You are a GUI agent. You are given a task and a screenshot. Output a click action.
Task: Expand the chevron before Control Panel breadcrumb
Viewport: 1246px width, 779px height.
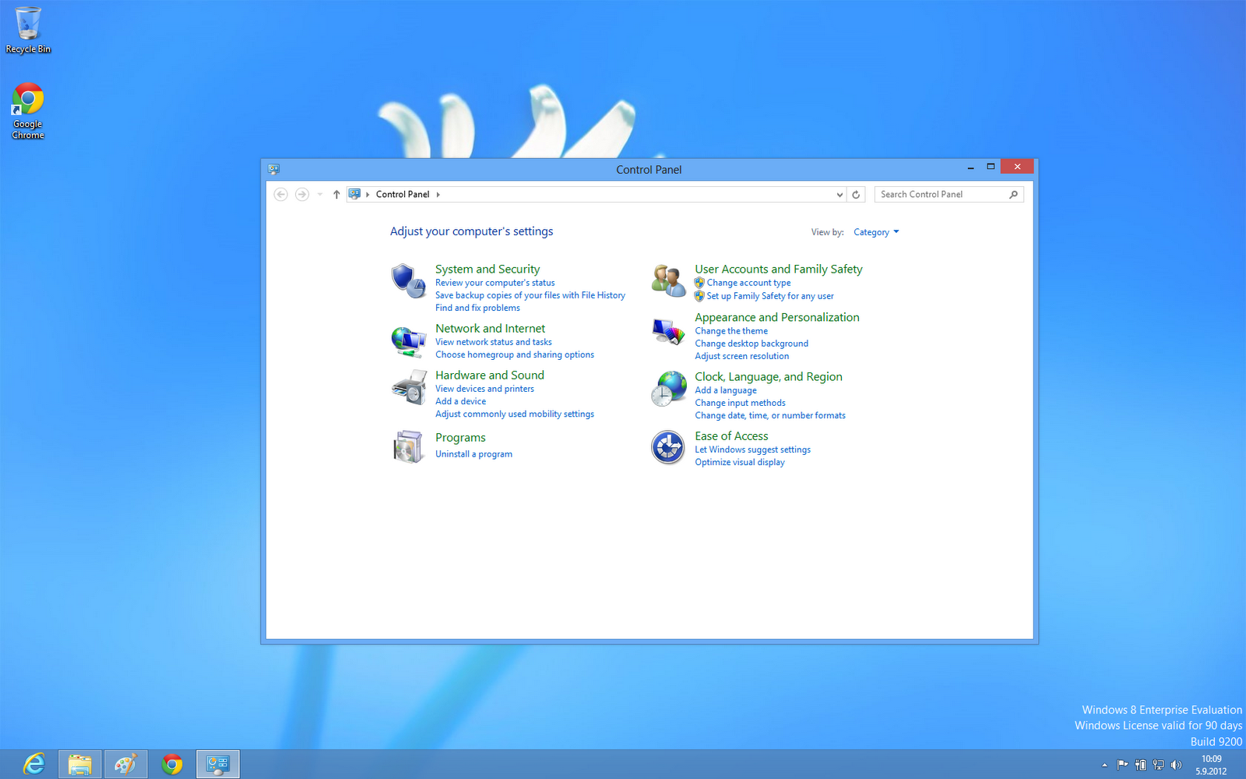pyautogui.click(x=368, y=195)
